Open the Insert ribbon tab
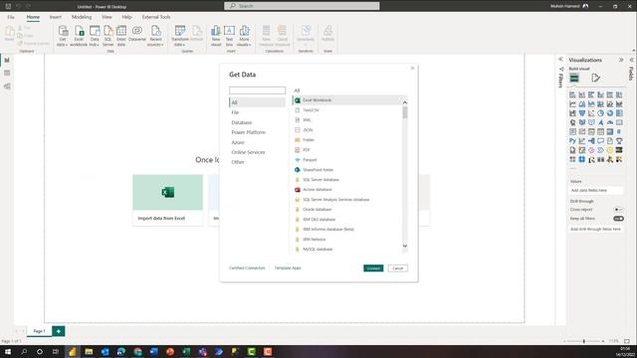 [56, 17]
